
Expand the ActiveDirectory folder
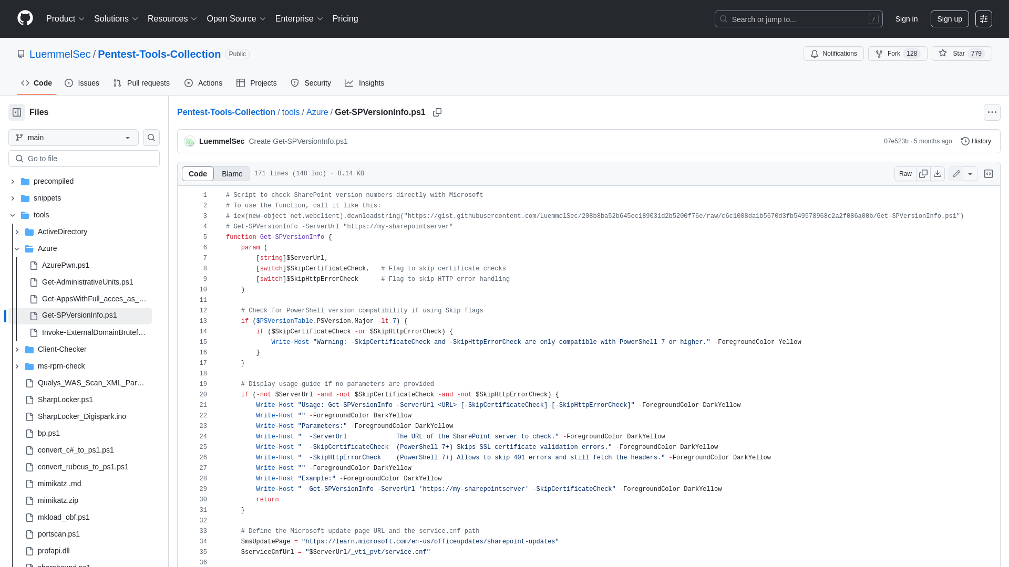(x=17, y=232)
